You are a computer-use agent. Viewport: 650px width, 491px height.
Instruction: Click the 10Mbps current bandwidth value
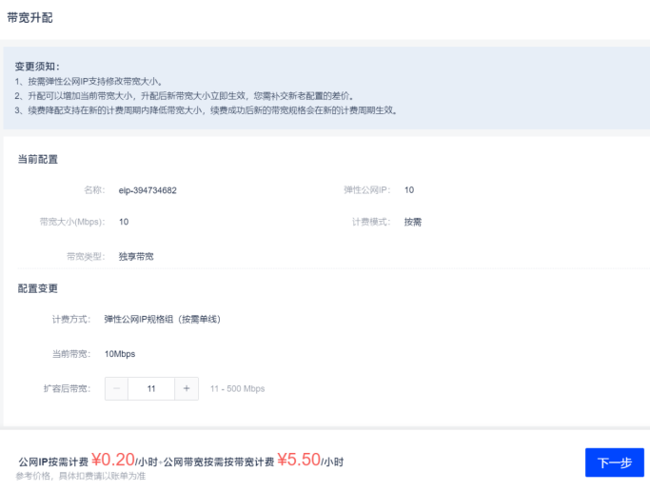[120, 354]
